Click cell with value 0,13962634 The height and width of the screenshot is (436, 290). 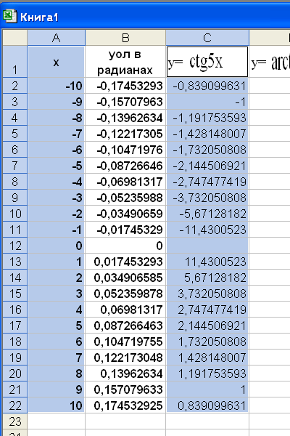click(x=125, y=374)
